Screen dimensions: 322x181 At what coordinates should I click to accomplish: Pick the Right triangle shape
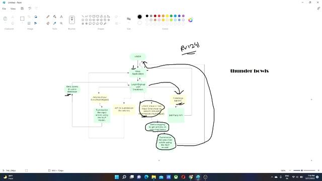(x=109, y=16)
